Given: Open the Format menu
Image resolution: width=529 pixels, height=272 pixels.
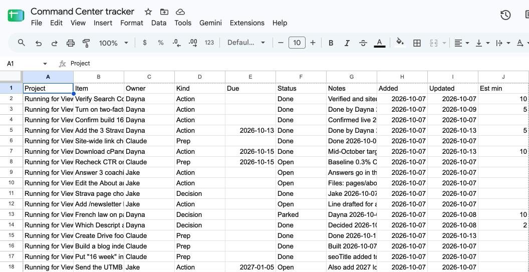Looking at the screenshot, I should click(132, 23).
